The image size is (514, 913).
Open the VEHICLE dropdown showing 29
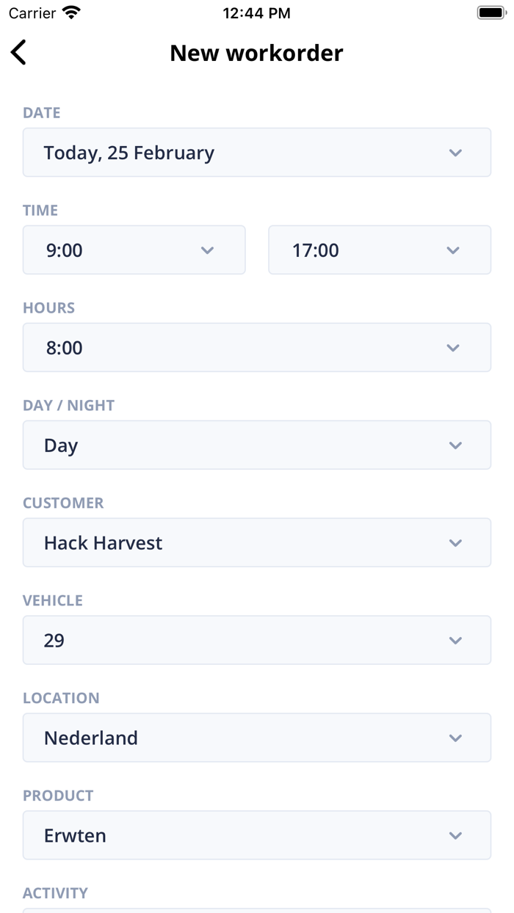pos(257,640)
